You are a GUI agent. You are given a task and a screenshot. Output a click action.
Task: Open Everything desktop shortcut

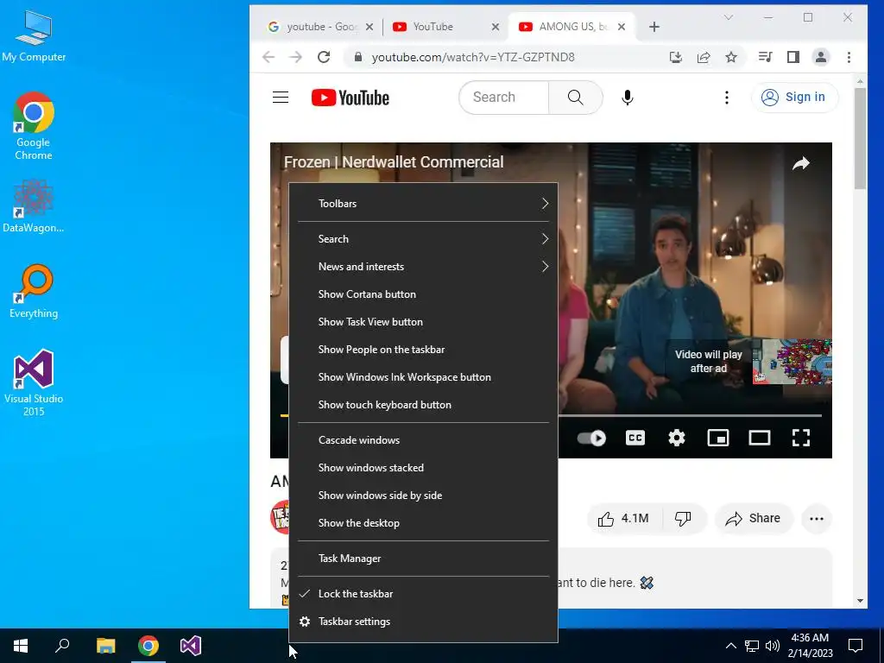pyautogui.click(x=34, y=292)
